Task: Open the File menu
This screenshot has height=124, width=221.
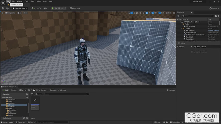Action: 8,1
